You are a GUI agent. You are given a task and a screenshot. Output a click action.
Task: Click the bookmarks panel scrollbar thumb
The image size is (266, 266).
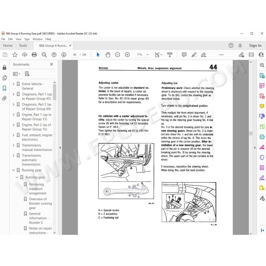coord(54,92)
